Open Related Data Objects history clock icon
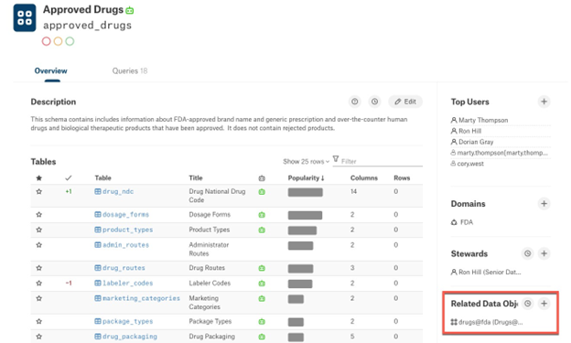This screenshot has height=343, width=571. (x=527, y=304)
